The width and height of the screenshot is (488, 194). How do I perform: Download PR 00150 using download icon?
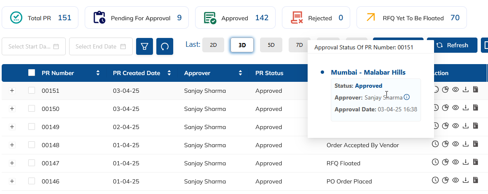pyautogui.click(x=466, y=108)
